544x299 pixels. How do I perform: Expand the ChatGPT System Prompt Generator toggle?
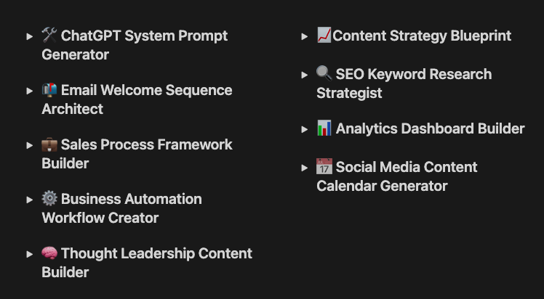30,36
